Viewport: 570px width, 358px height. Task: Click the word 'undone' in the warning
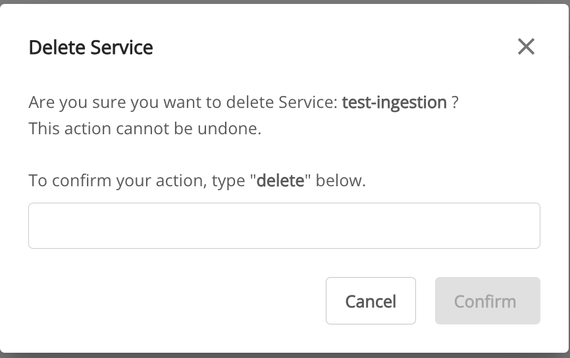coord(228,128)
